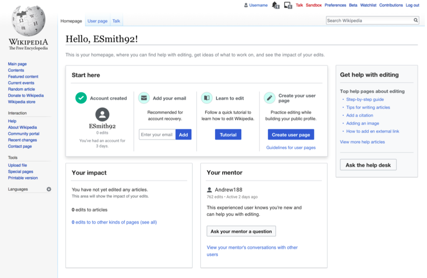The width and height of the screenshot is (427, 278).
Task: Click the notifications bell icon
Action: click(276, 5)
